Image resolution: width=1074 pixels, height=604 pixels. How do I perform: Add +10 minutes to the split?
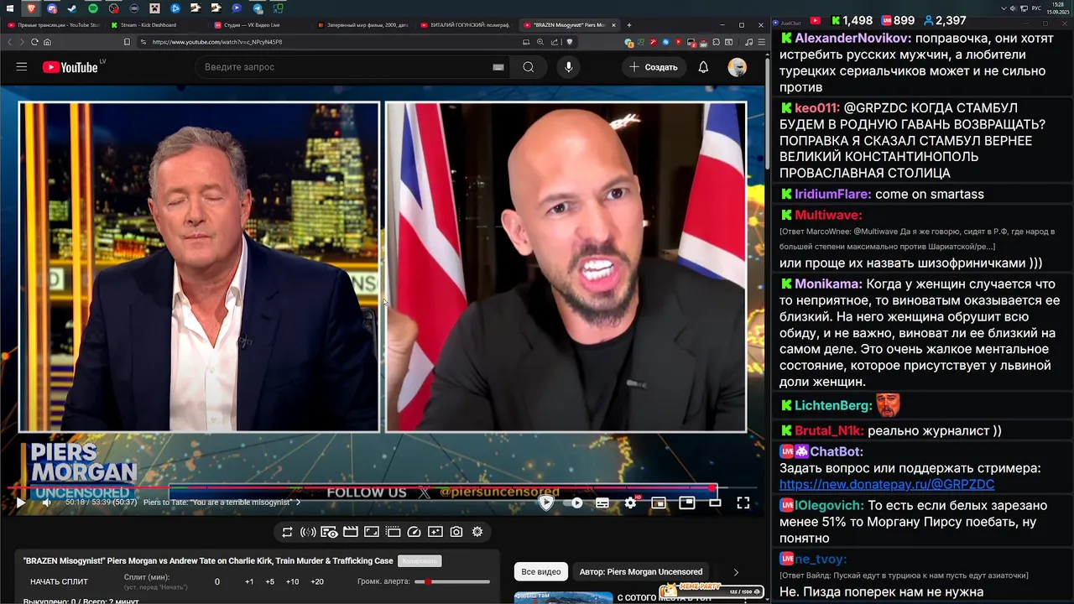(292, 581)
